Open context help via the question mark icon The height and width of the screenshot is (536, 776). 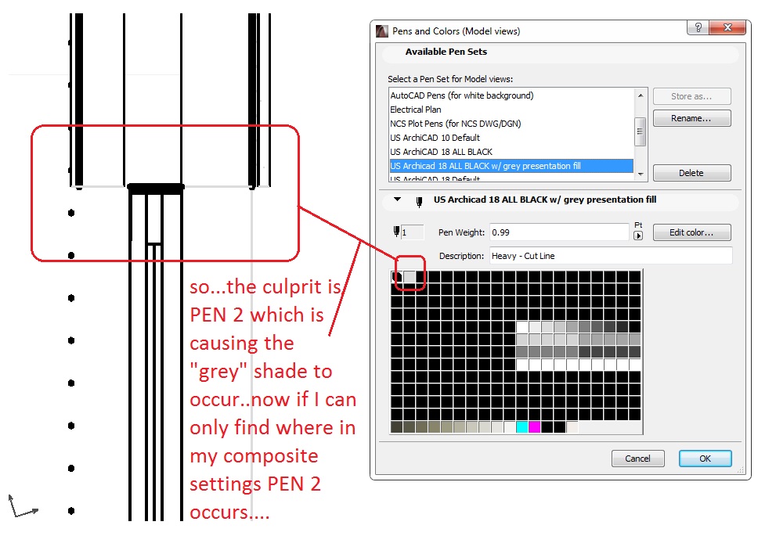(696, 27)
